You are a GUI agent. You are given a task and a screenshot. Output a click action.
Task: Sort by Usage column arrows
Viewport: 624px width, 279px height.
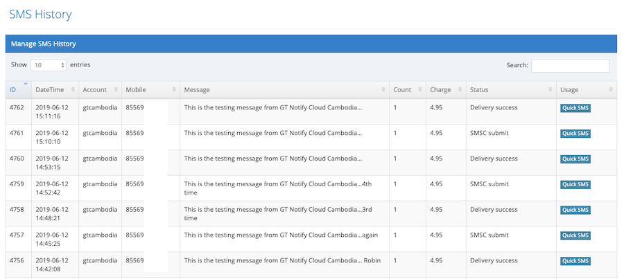(x=611, y=90)
